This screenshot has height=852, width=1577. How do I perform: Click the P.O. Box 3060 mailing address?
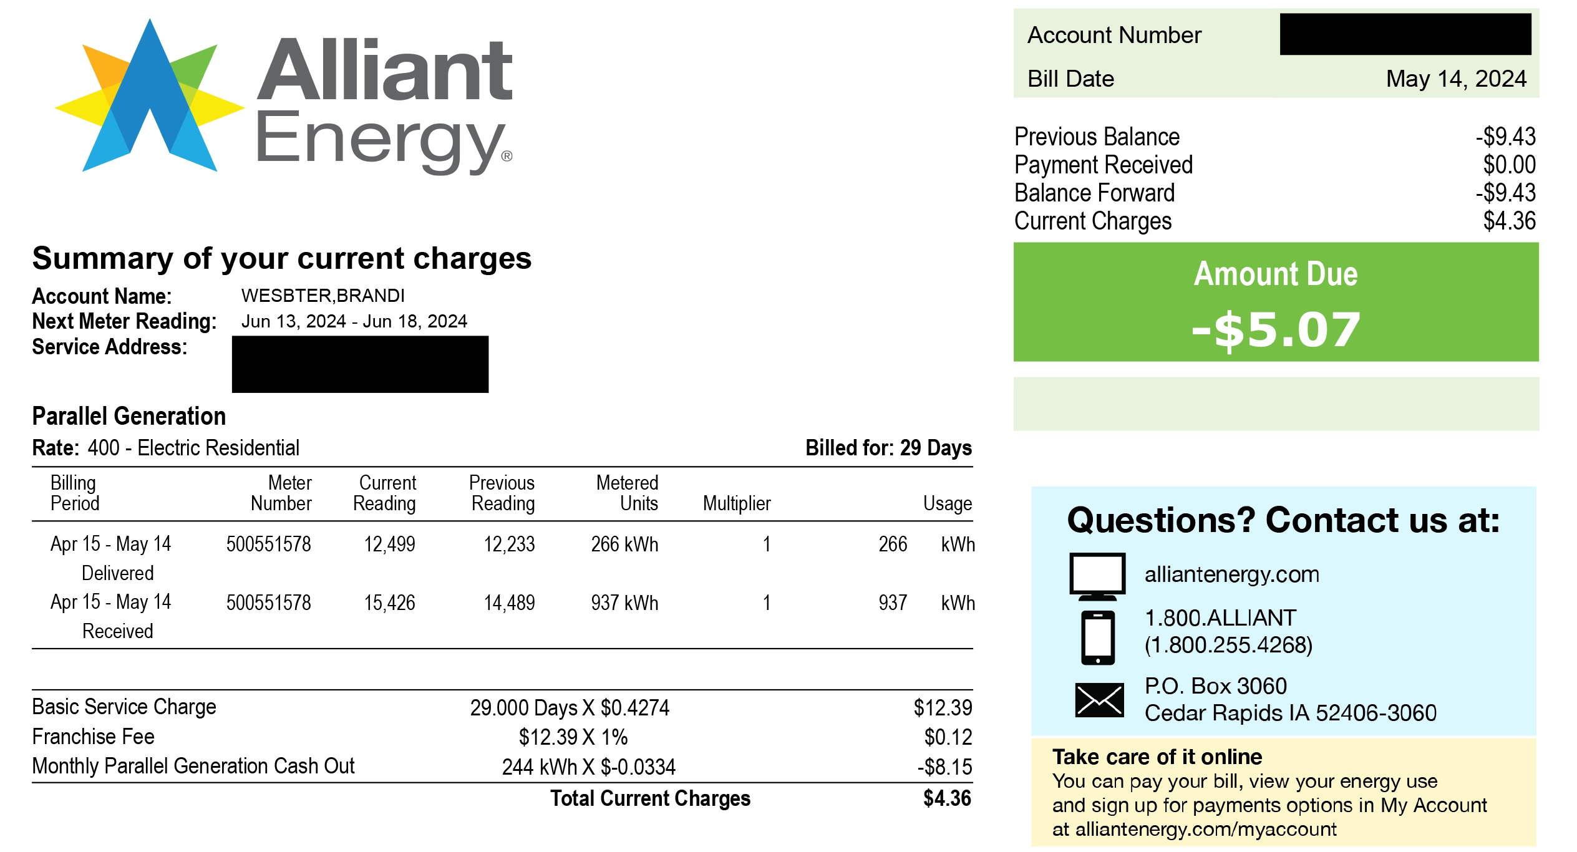click(1215, 687)
